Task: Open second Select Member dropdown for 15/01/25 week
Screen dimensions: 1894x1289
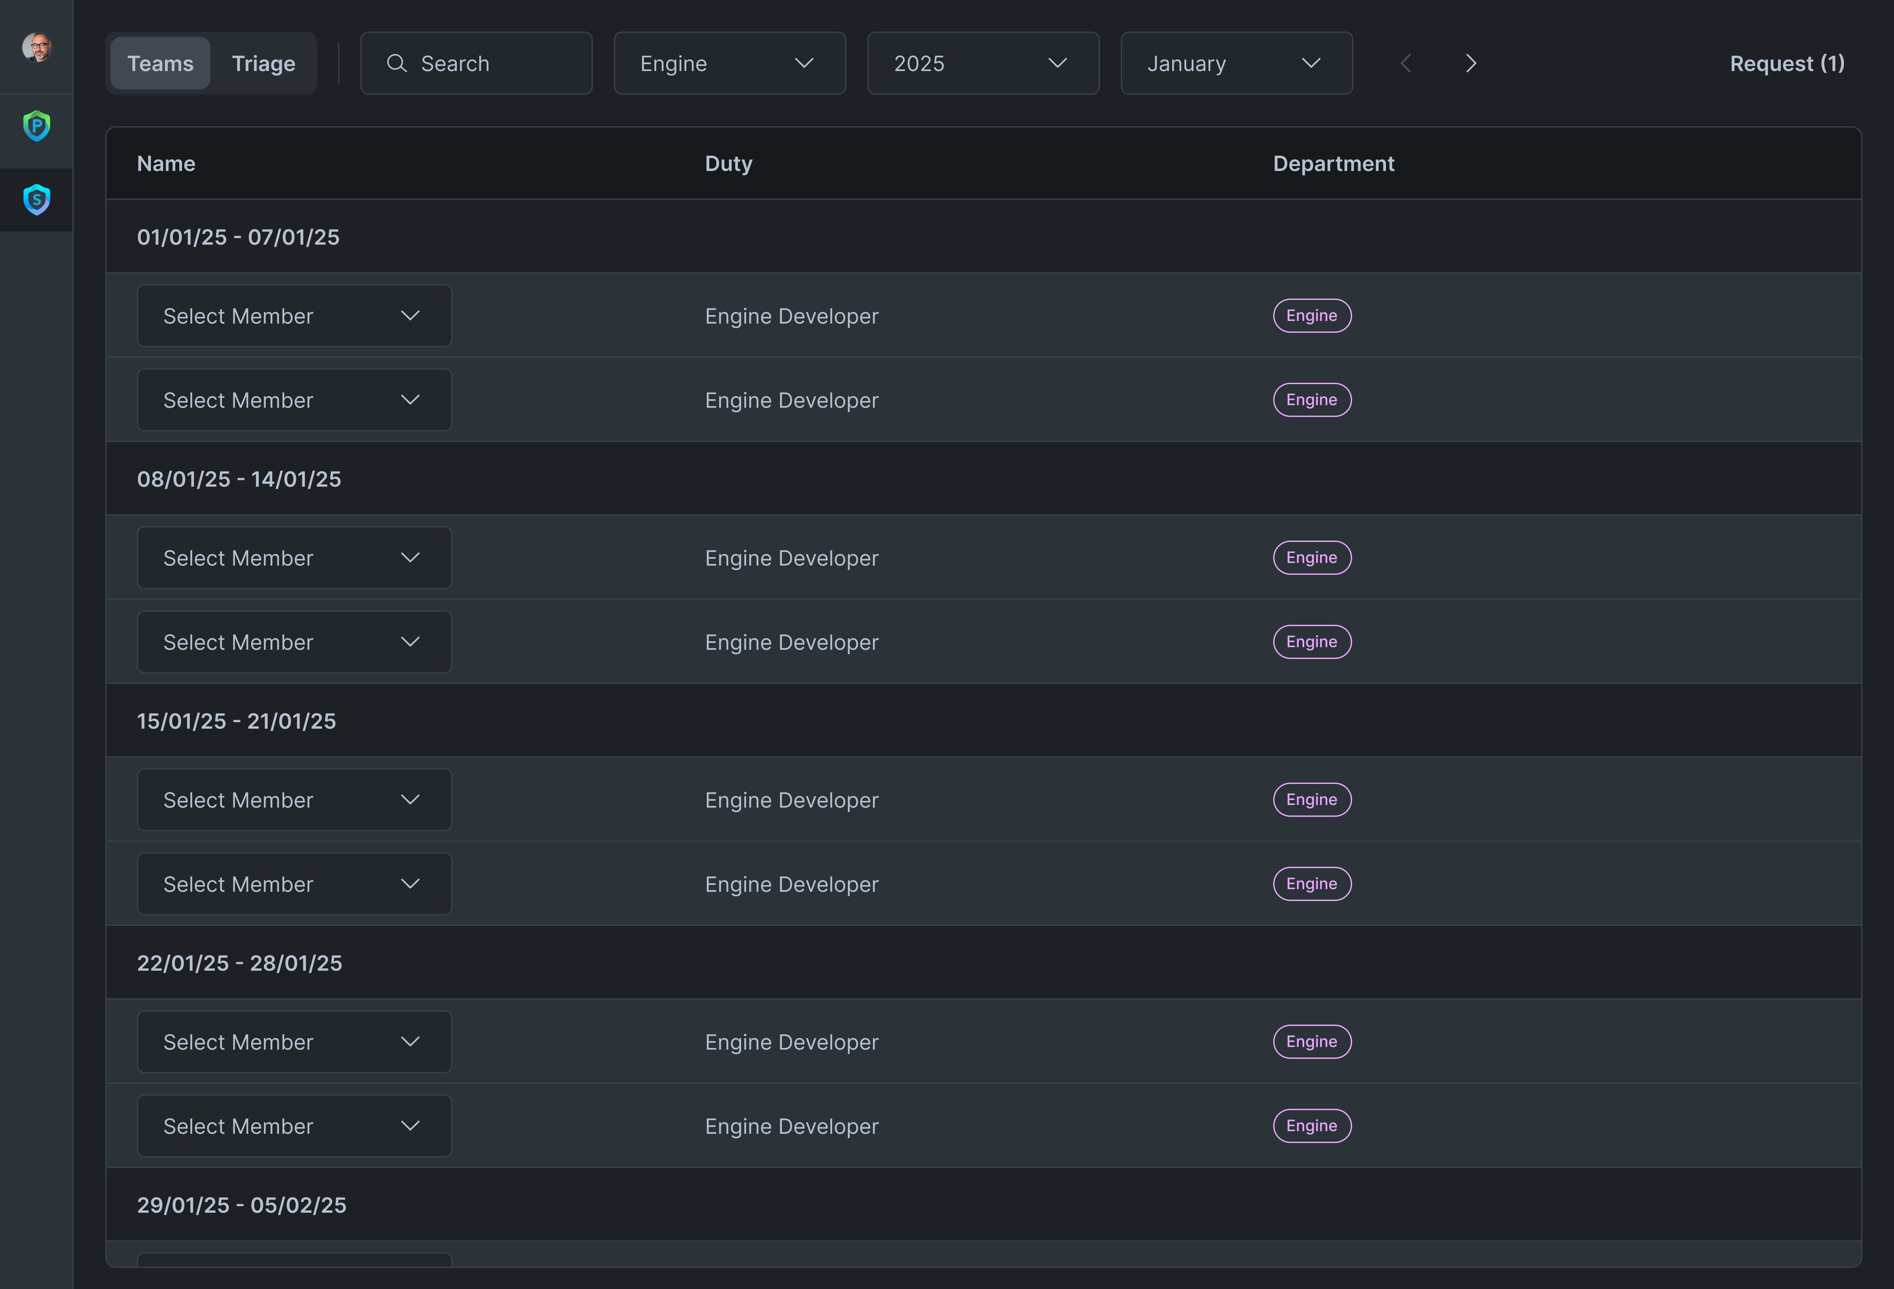Action: coord(294,884)
